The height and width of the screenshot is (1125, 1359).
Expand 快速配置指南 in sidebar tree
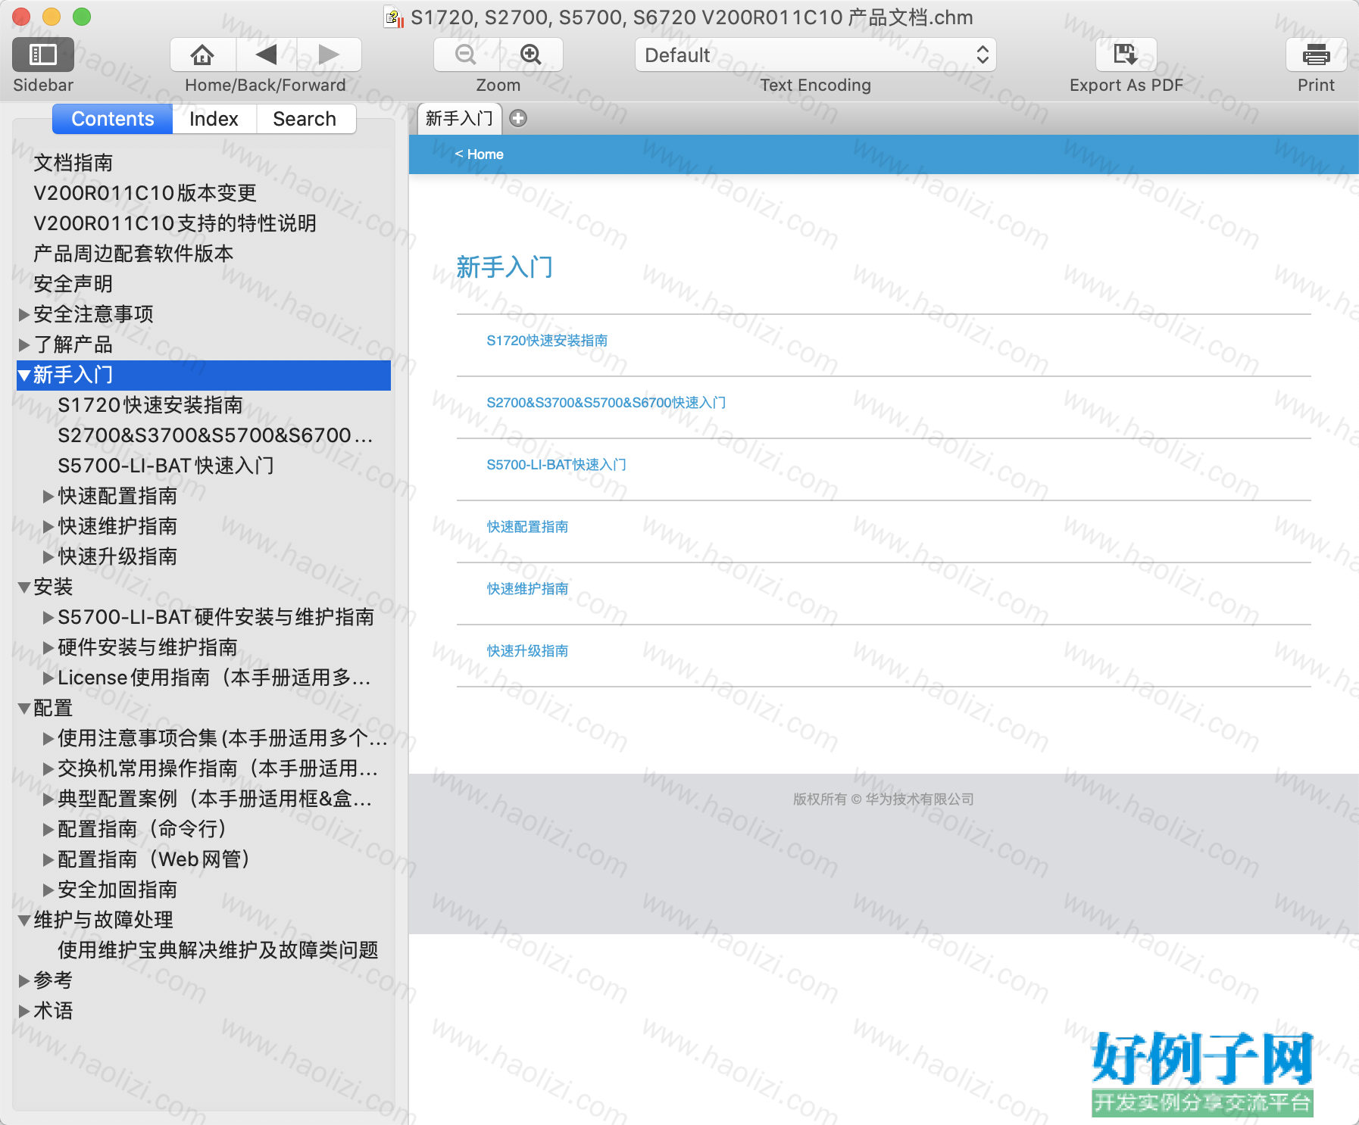coord(48,496)
